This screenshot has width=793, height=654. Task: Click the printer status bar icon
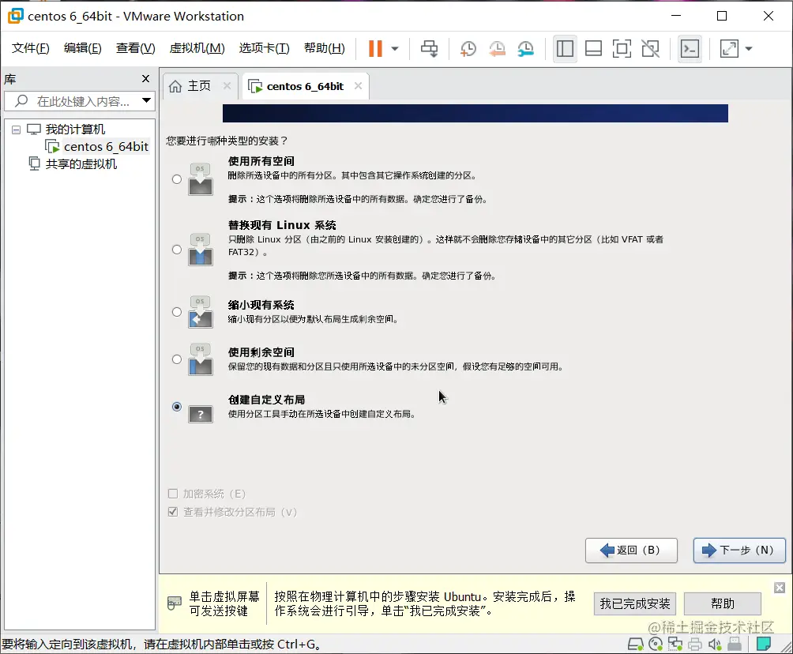click(695, 644)
